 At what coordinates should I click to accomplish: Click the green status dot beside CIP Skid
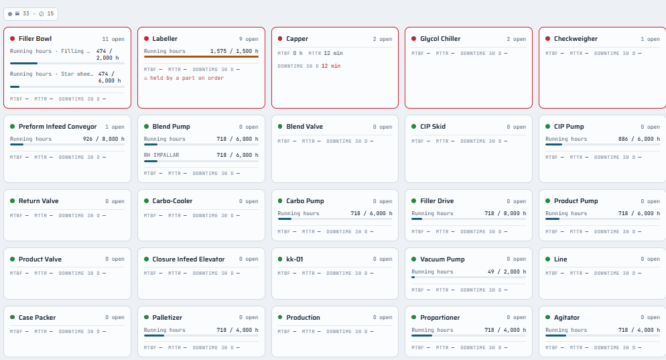[414, 127]
